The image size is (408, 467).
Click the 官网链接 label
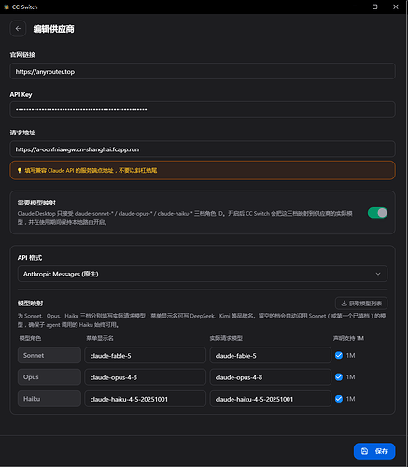pyautogui.click(x=22, y=55)
